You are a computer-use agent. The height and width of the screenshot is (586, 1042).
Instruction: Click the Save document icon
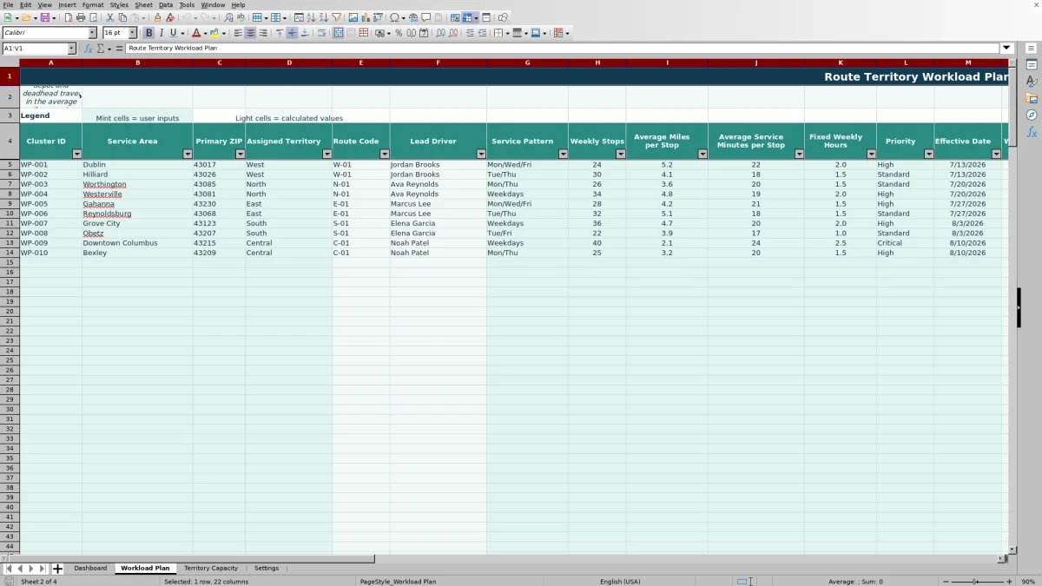click(43, 17)
